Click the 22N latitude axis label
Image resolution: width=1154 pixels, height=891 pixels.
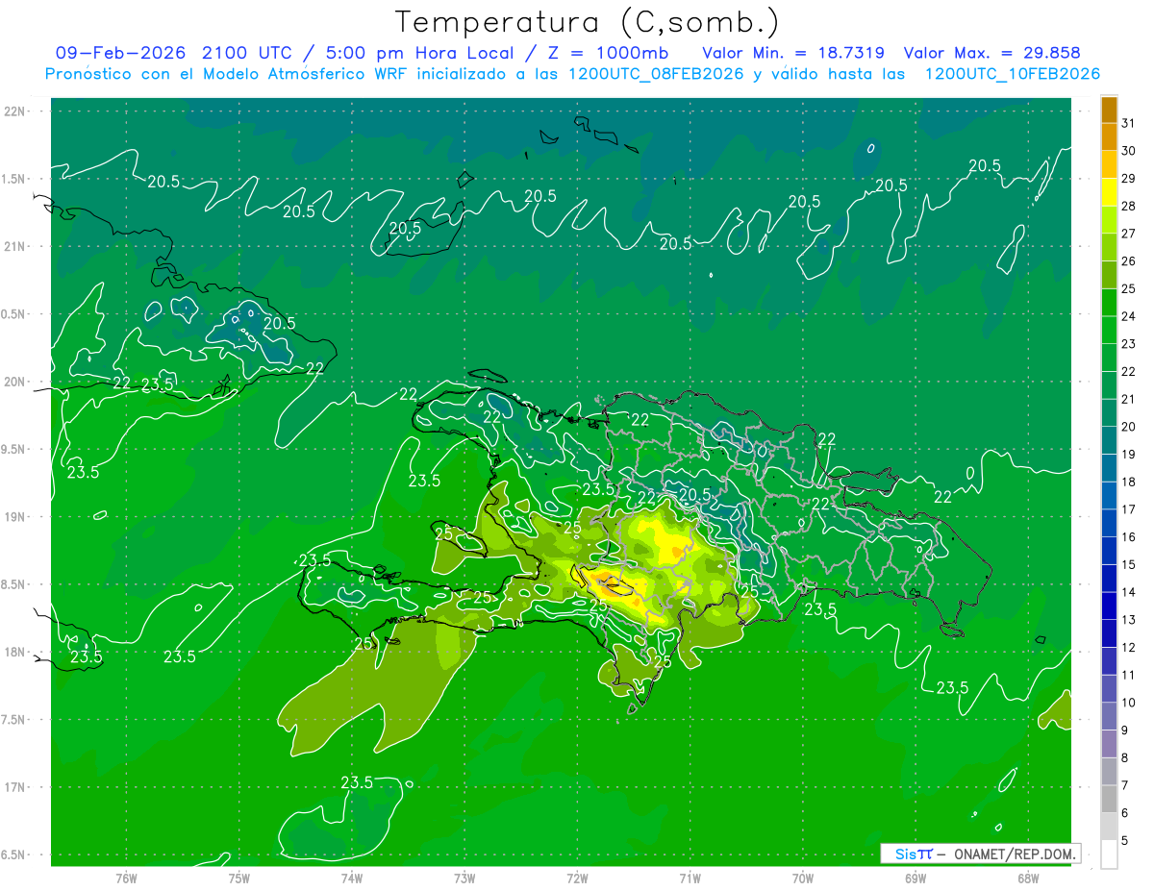point(16,111)
